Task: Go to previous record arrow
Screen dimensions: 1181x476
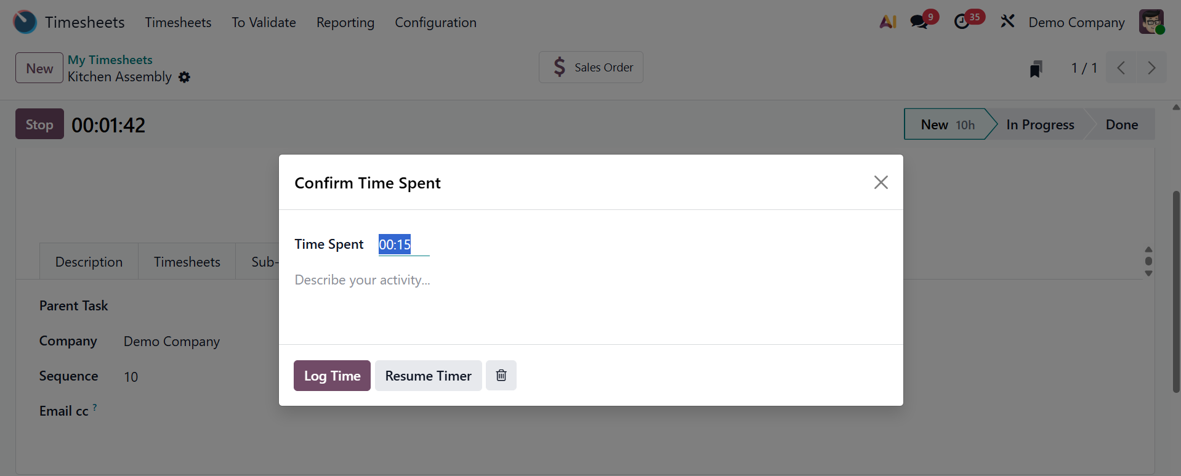Action: click(x=1121, y=68)
